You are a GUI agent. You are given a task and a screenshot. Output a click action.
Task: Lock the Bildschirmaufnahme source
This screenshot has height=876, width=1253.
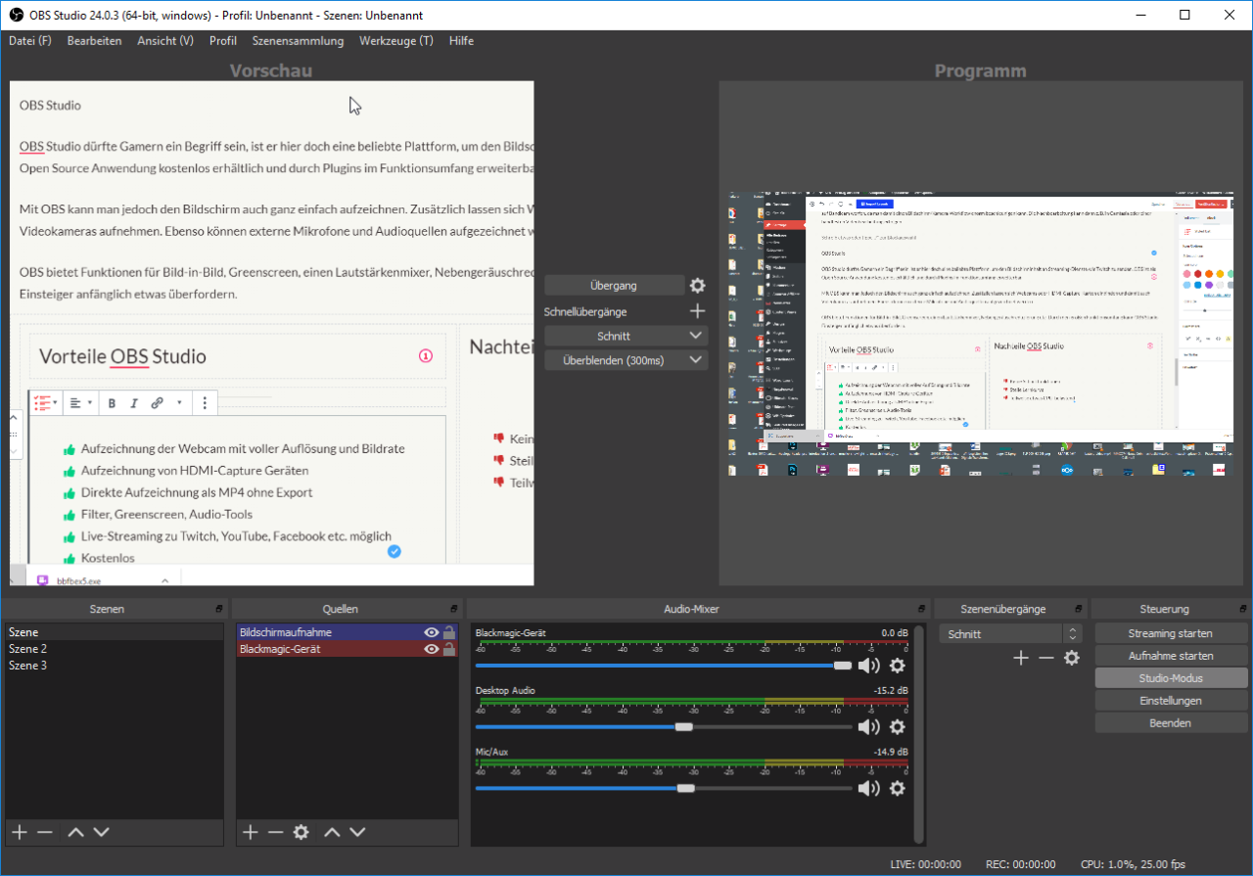point(448,632)
